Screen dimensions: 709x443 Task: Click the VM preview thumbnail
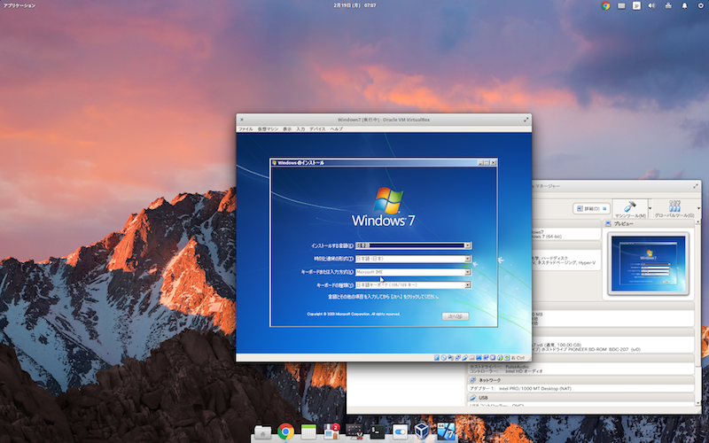click(x=649, y=264)
